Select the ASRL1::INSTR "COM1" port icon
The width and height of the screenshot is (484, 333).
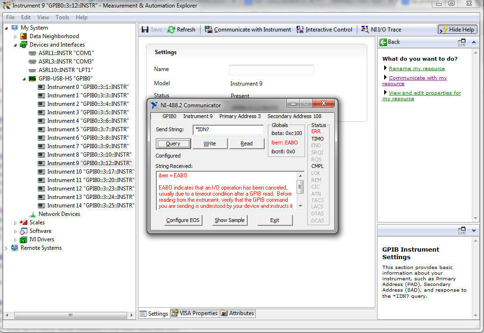[32, 53]
